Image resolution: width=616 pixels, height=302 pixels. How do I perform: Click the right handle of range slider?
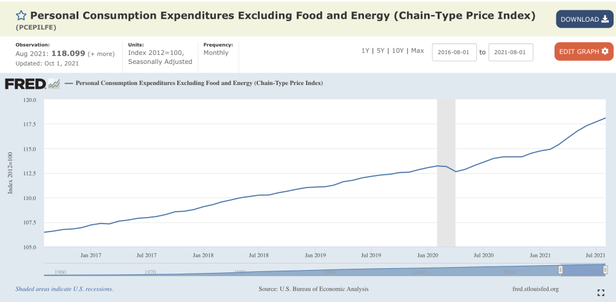[605, 269]
